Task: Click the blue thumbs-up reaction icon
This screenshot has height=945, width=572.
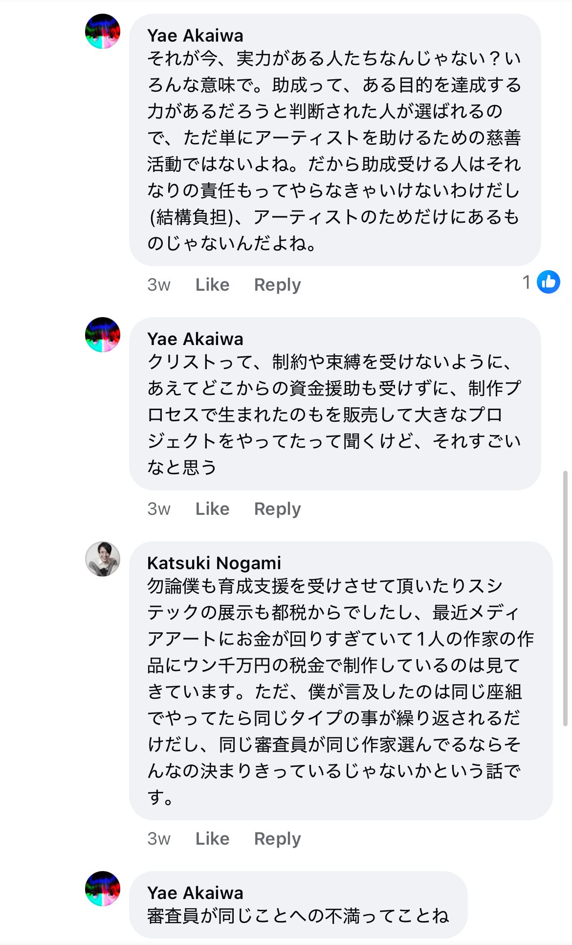Action: [549, 282]
